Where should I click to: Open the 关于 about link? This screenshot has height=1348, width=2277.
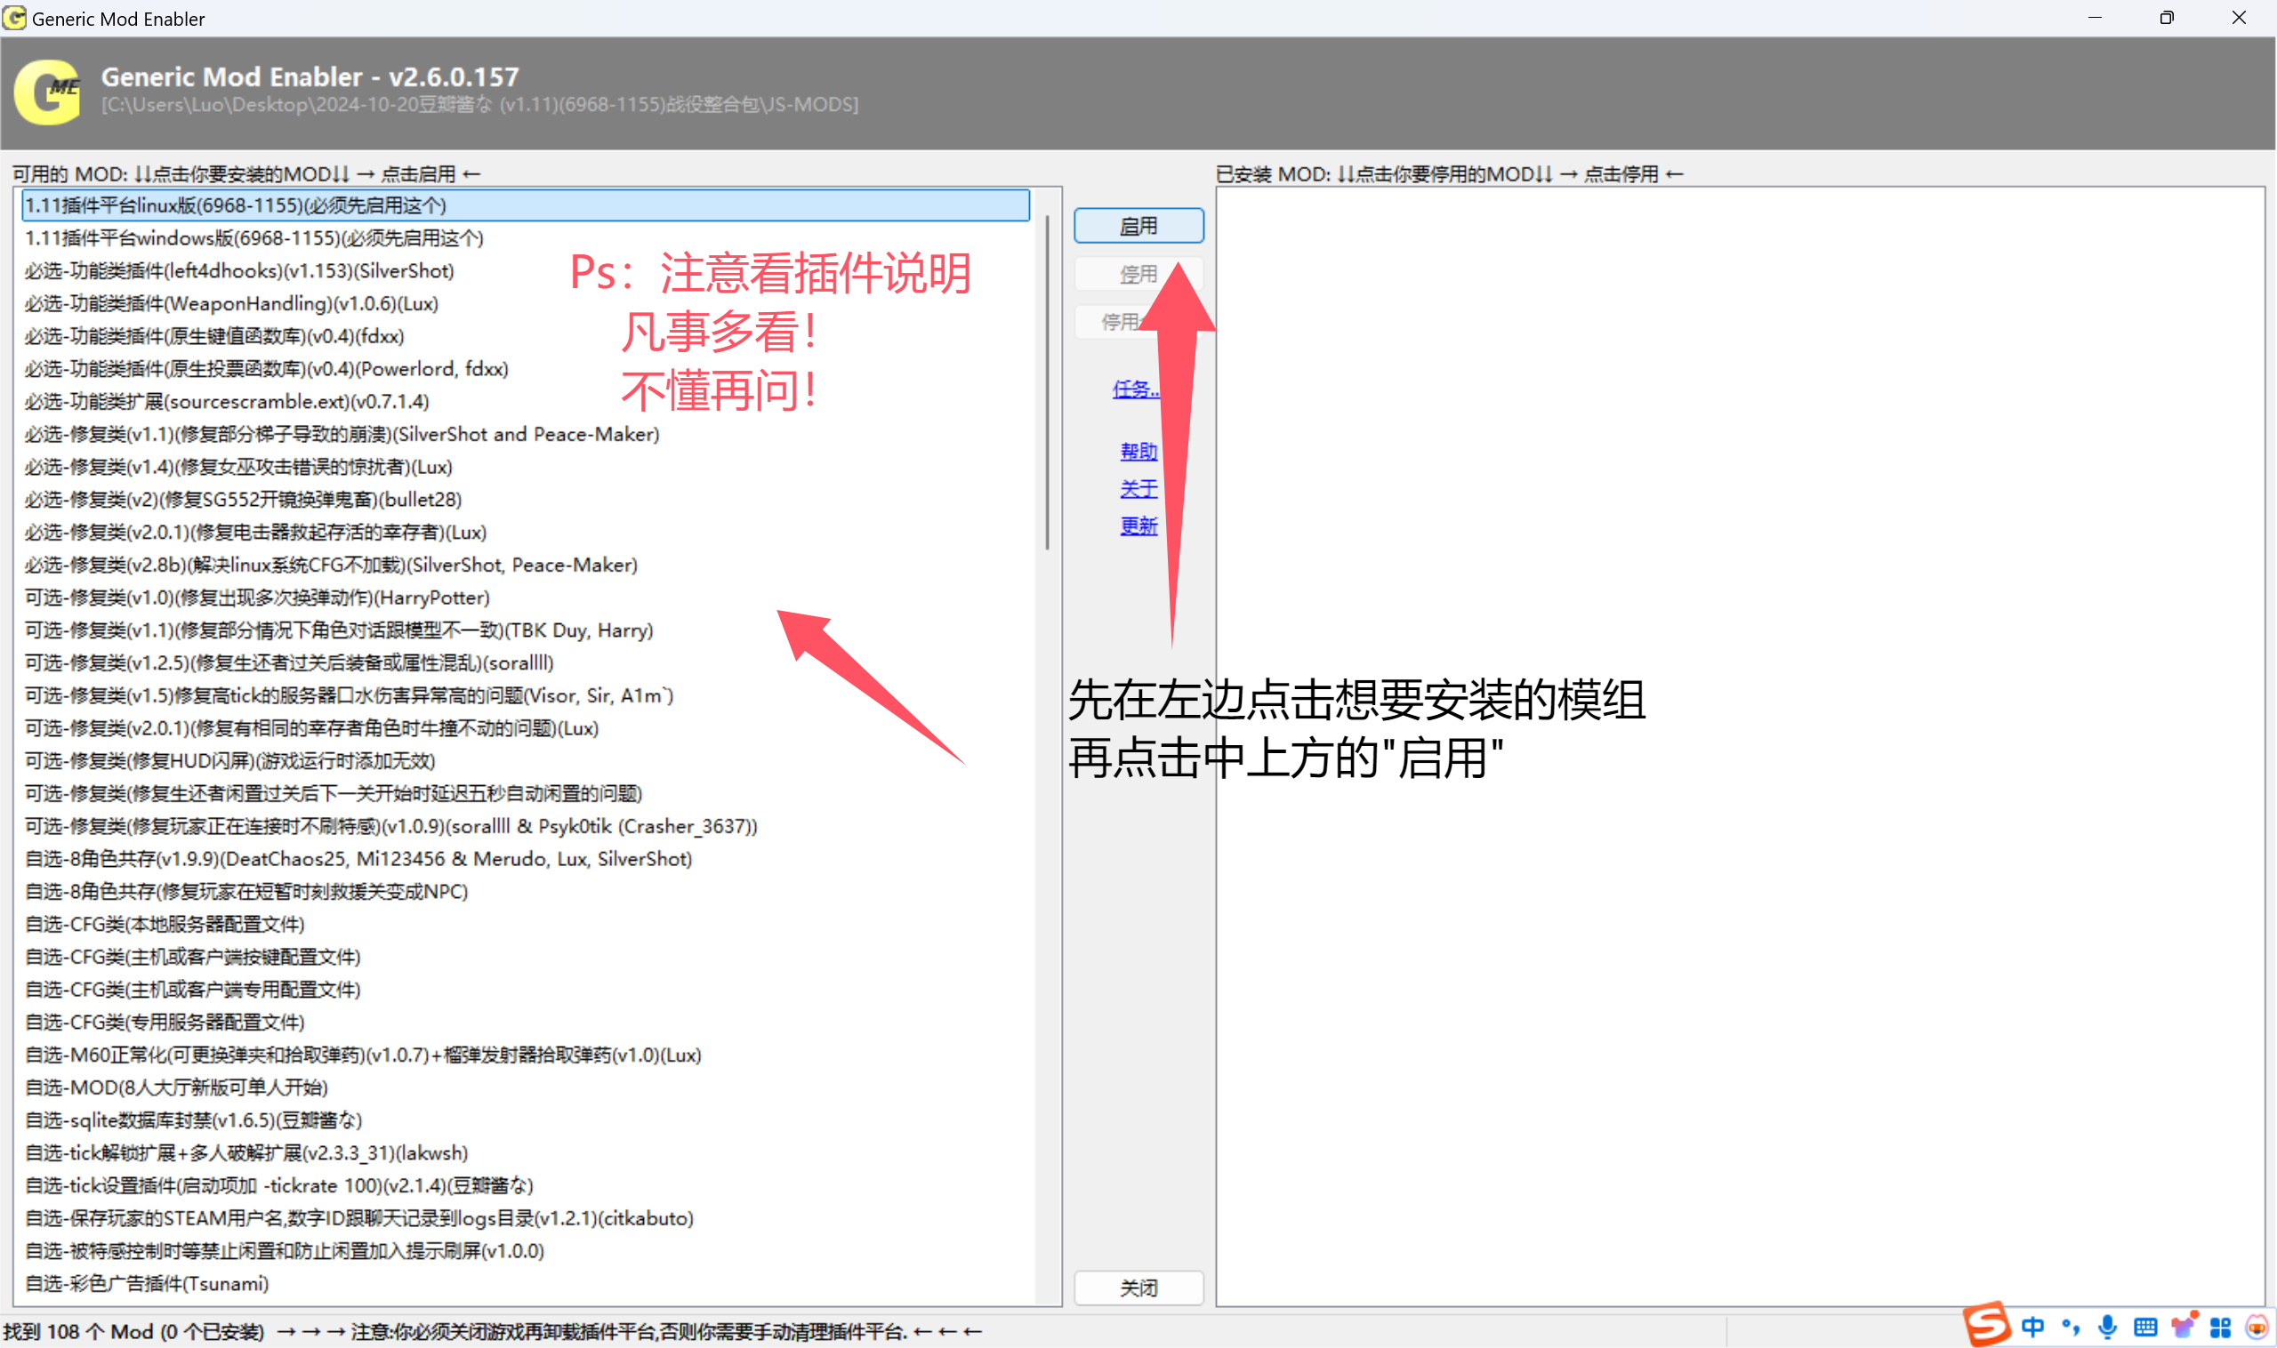[1138, 489]
